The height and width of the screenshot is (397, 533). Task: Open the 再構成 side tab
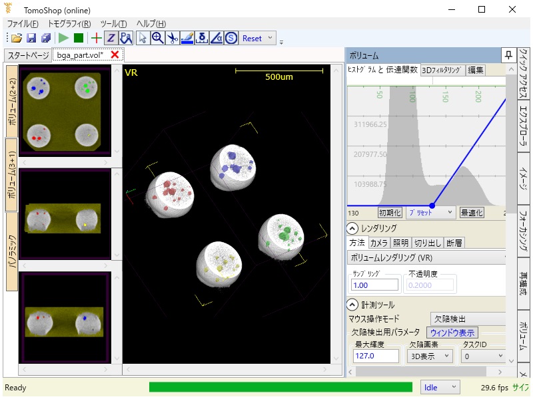(x=524, y=284)
